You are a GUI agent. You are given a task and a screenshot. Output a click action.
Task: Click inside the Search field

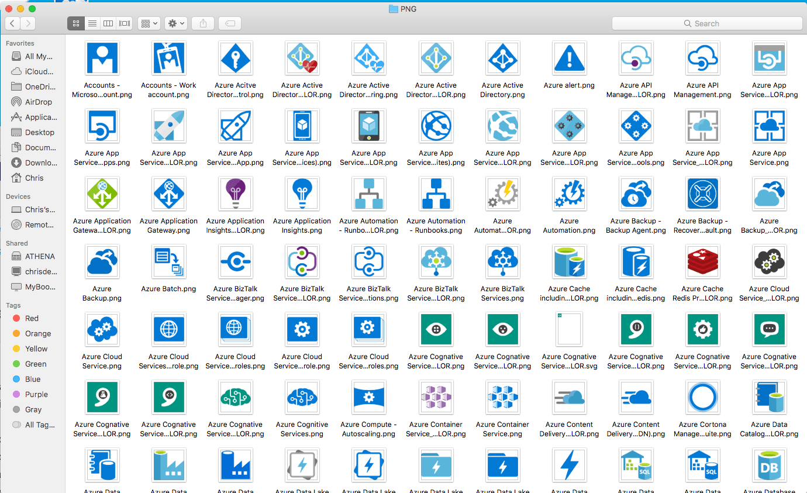(x=706, y=23)
